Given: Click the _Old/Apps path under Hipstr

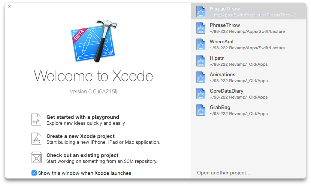Looking at the screenshot, I should click(x=239, y=64).
